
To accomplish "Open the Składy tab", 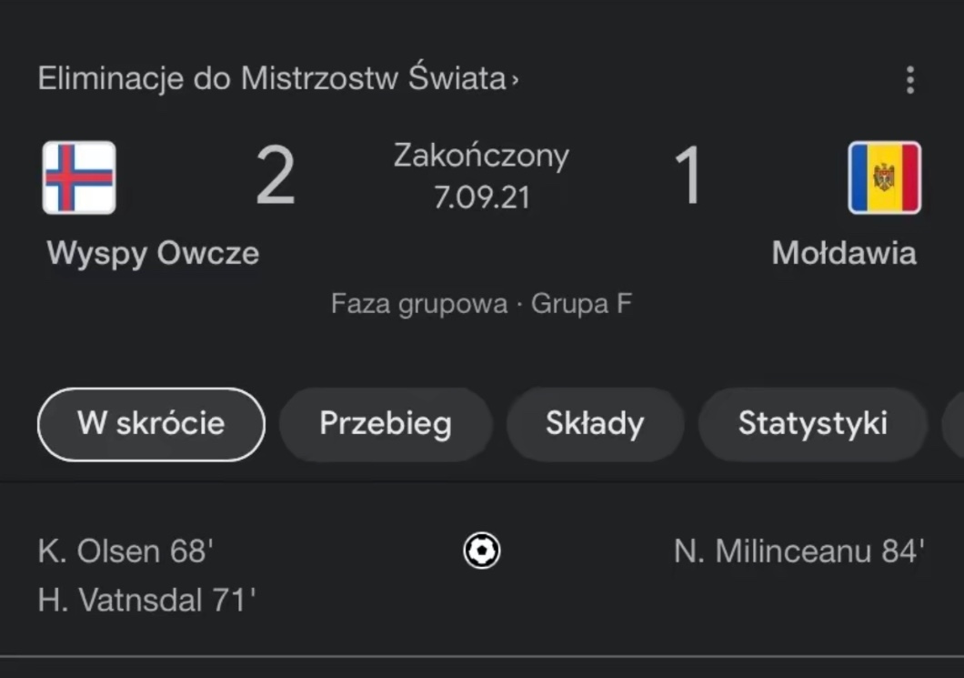I will pos(595,424).
